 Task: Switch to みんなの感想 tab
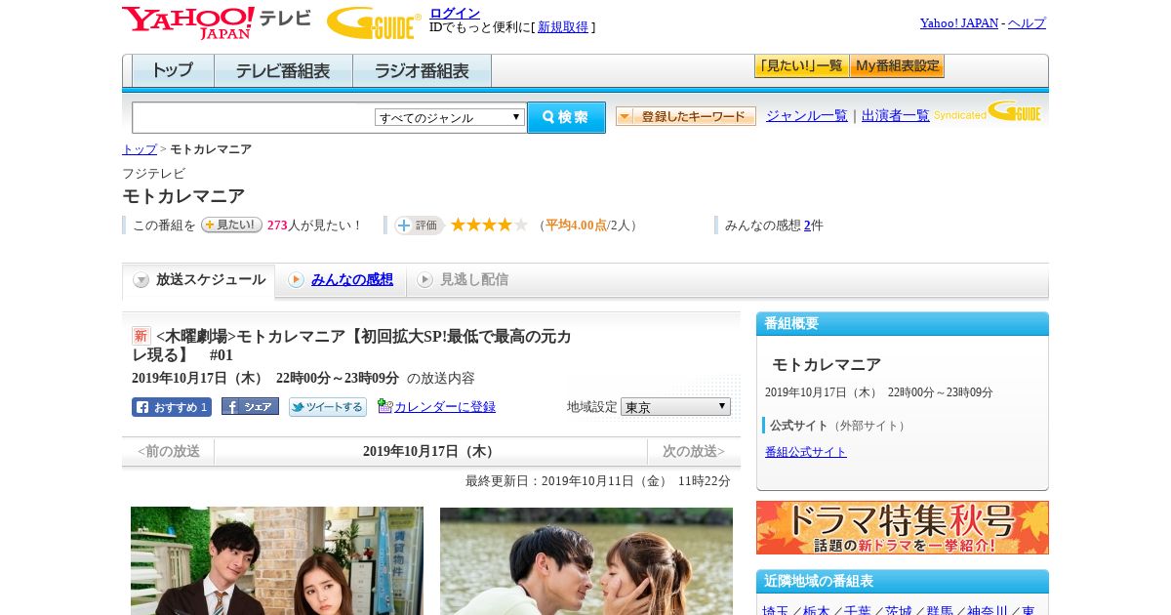point(342,280)
